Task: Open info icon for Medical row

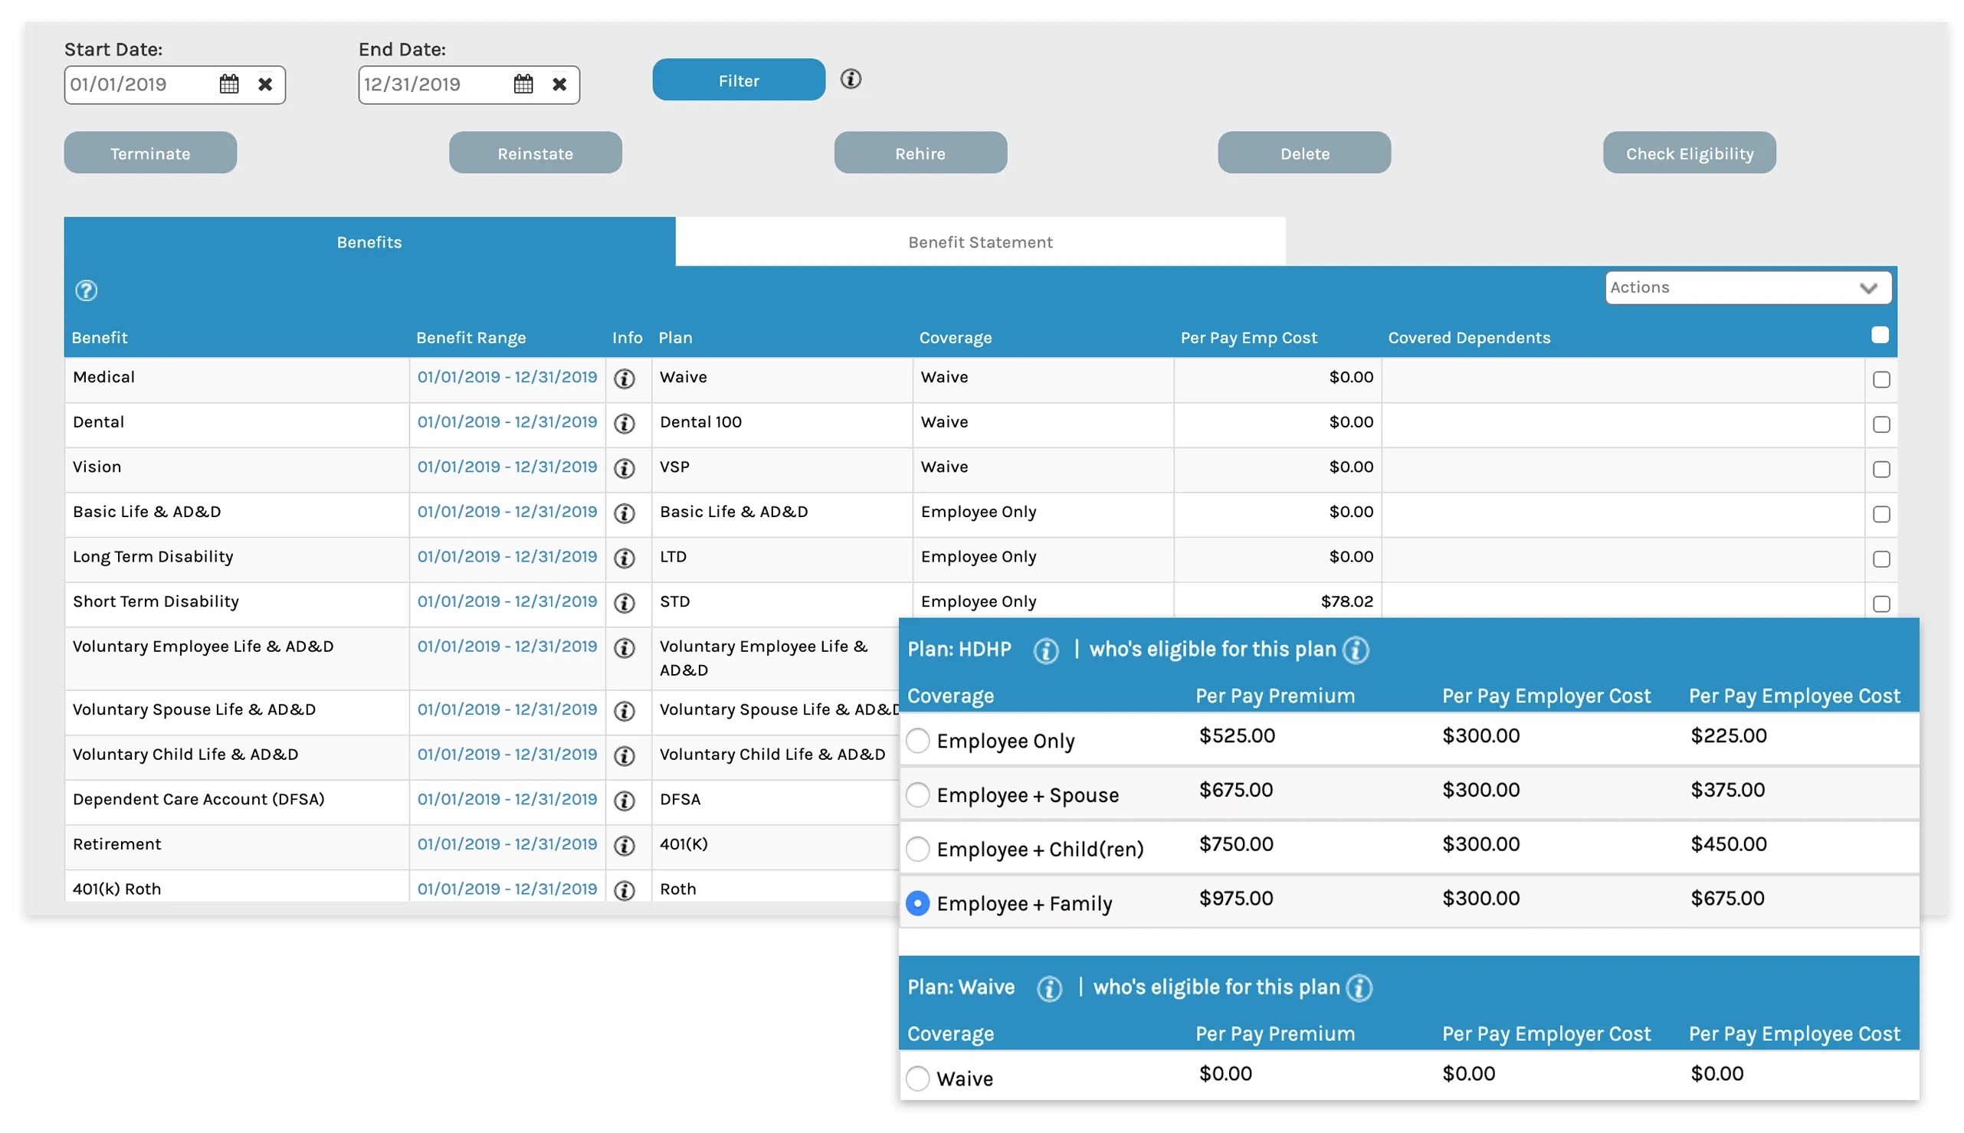Action: click(x=624, y=379)
